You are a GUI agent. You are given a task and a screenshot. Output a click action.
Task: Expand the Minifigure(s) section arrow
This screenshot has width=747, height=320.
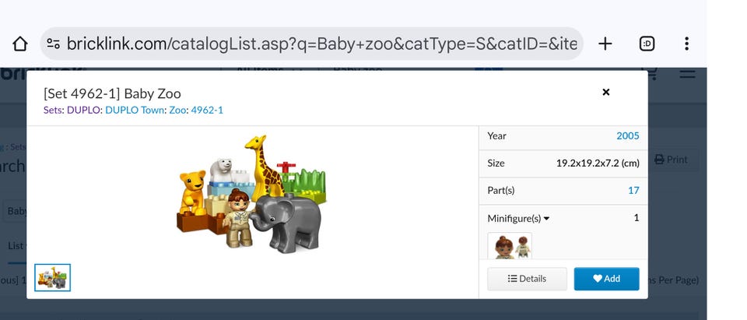(546, 219)
